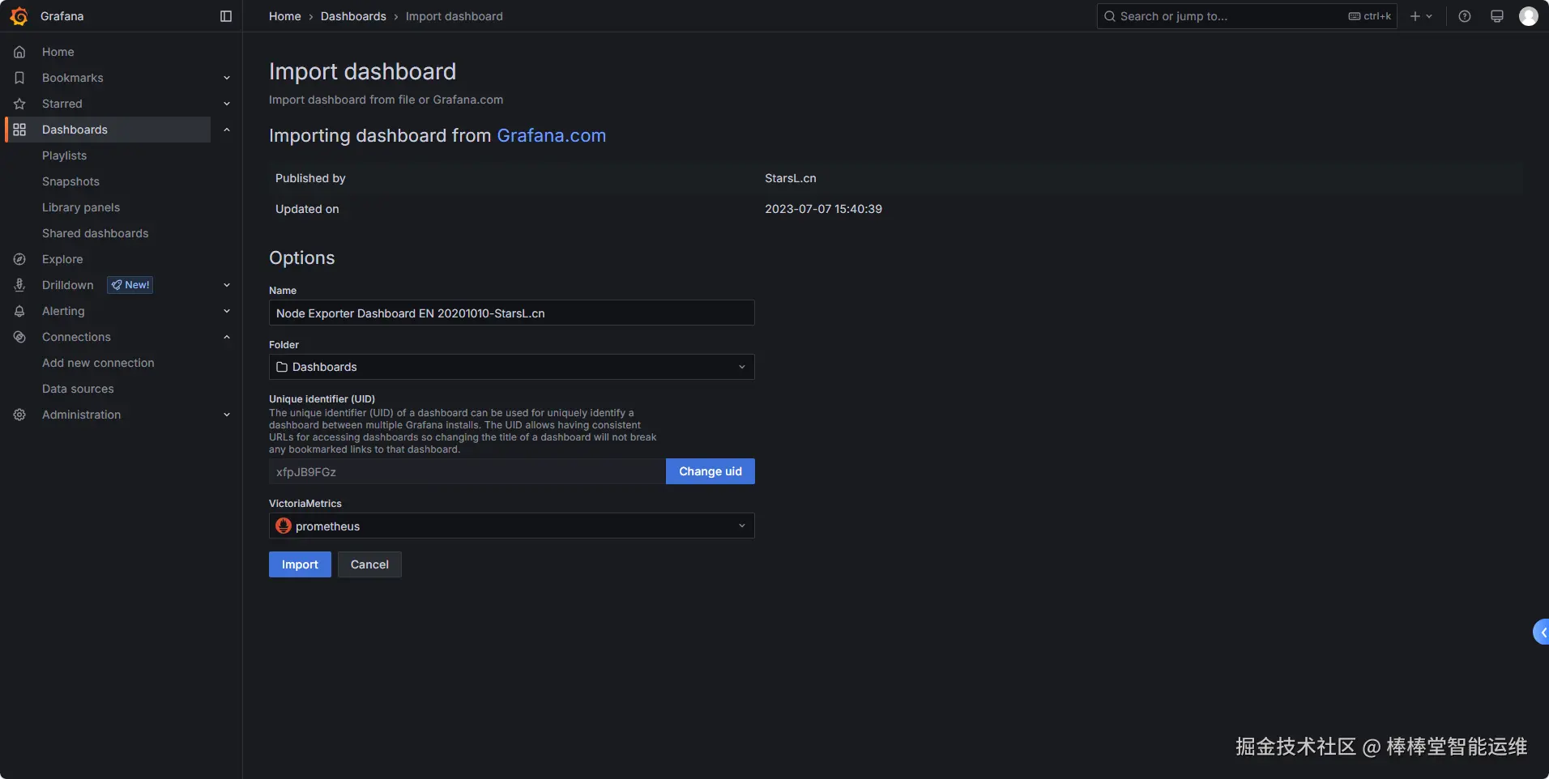Click the Dashboards grid icon
The image size is (1549, 779).
coord(19,130)
